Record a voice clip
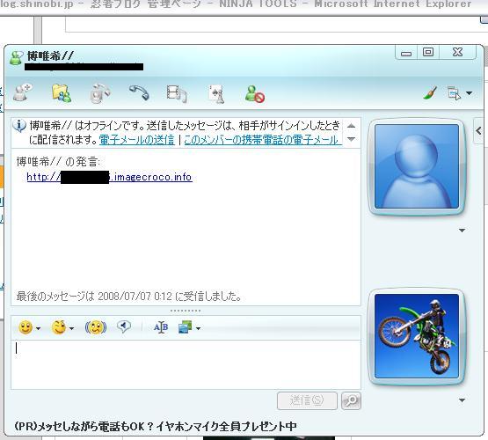 coord(124,327)
